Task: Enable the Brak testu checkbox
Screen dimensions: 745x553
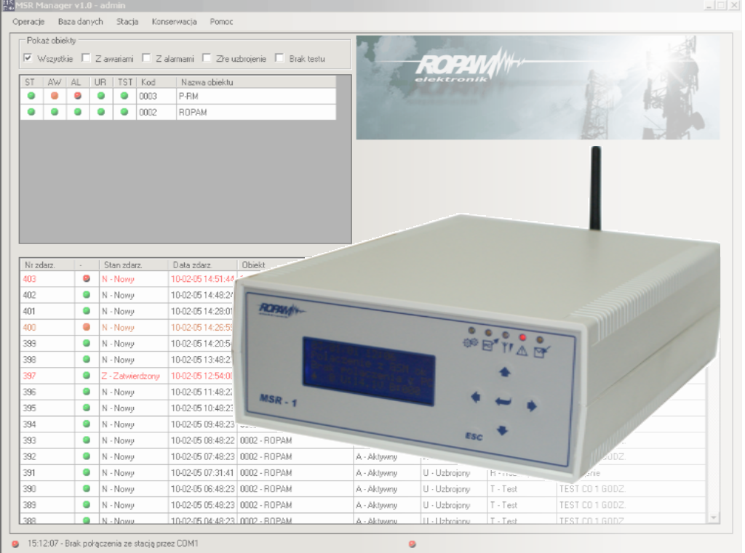Action: pos(279,58)
